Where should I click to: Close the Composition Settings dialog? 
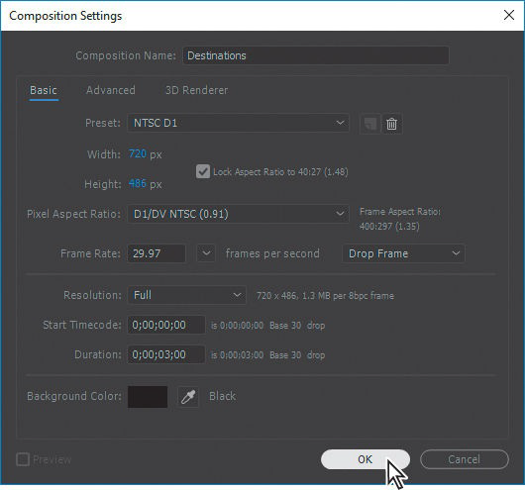tap(509, 15)
